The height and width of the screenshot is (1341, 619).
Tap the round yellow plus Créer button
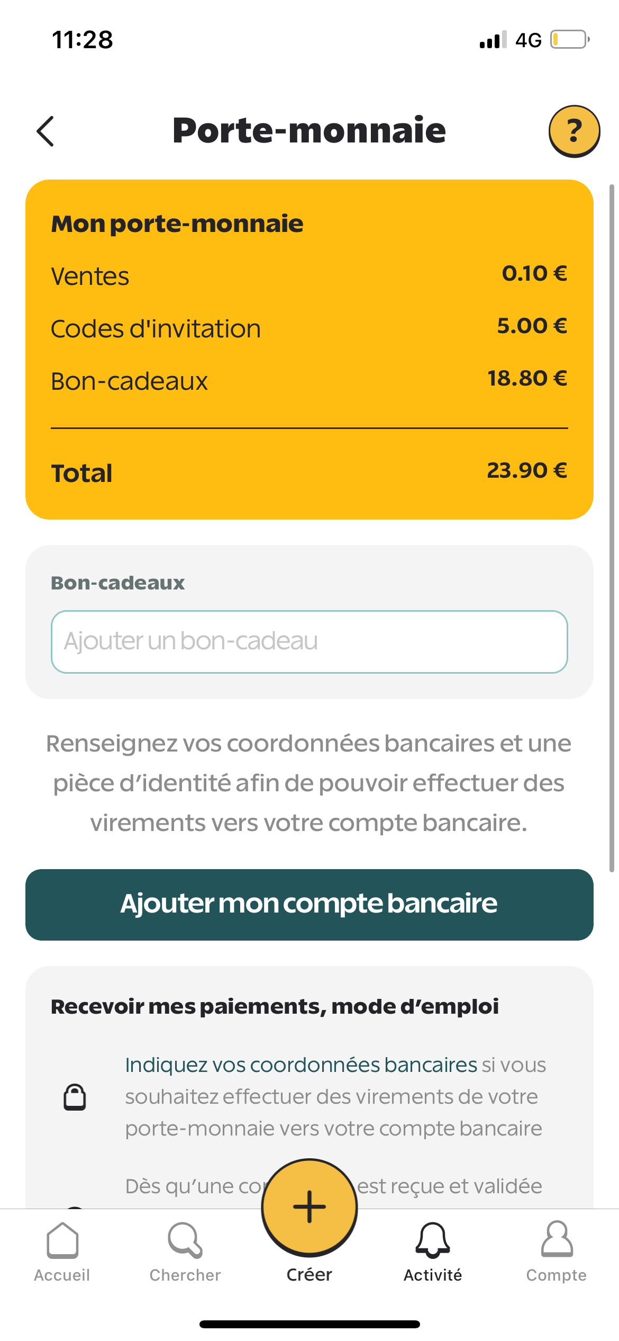(x=309, y=1208)
